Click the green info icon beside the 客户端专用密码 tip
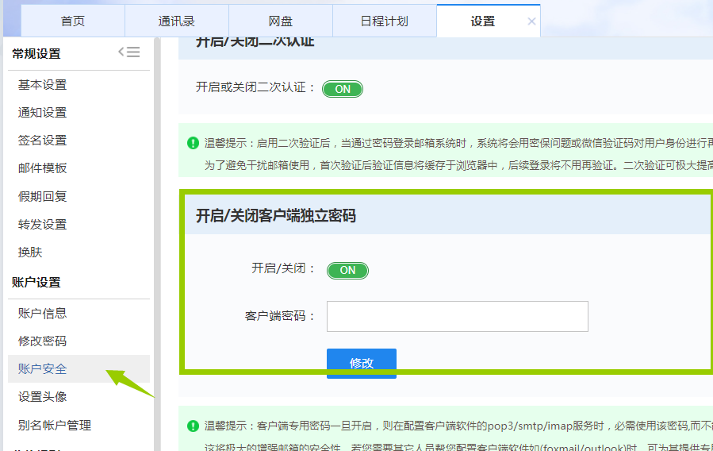 tap(193, 426)
